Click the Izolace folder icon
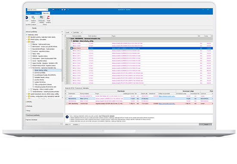Screen dimensions: 237x164 (x=29, y=42)
